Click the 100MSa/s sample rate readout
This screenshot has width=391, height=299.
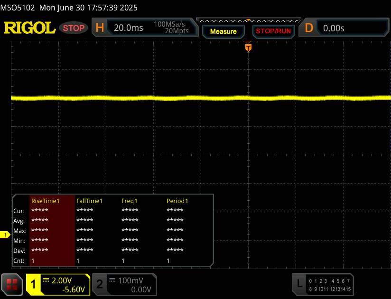tap(169, 24)
